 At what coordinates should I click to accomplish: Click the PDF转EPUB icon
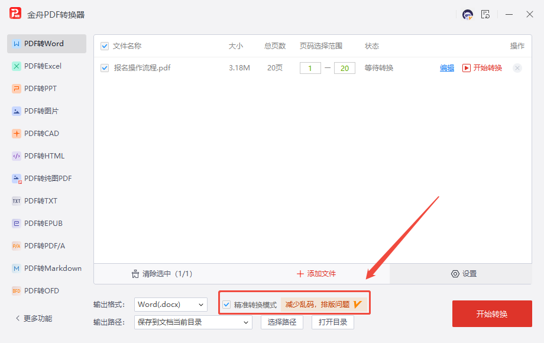click(17, 224)
